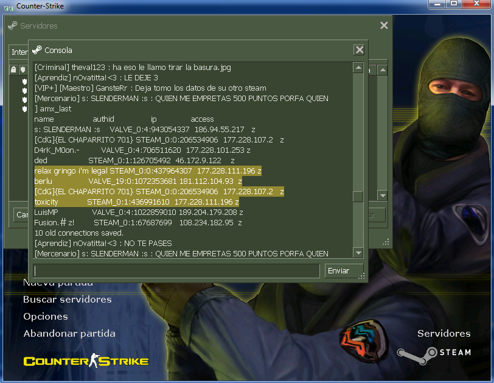Close the Servidores window with its X
This screenshot has height=383, width=494.
[384, 25]
